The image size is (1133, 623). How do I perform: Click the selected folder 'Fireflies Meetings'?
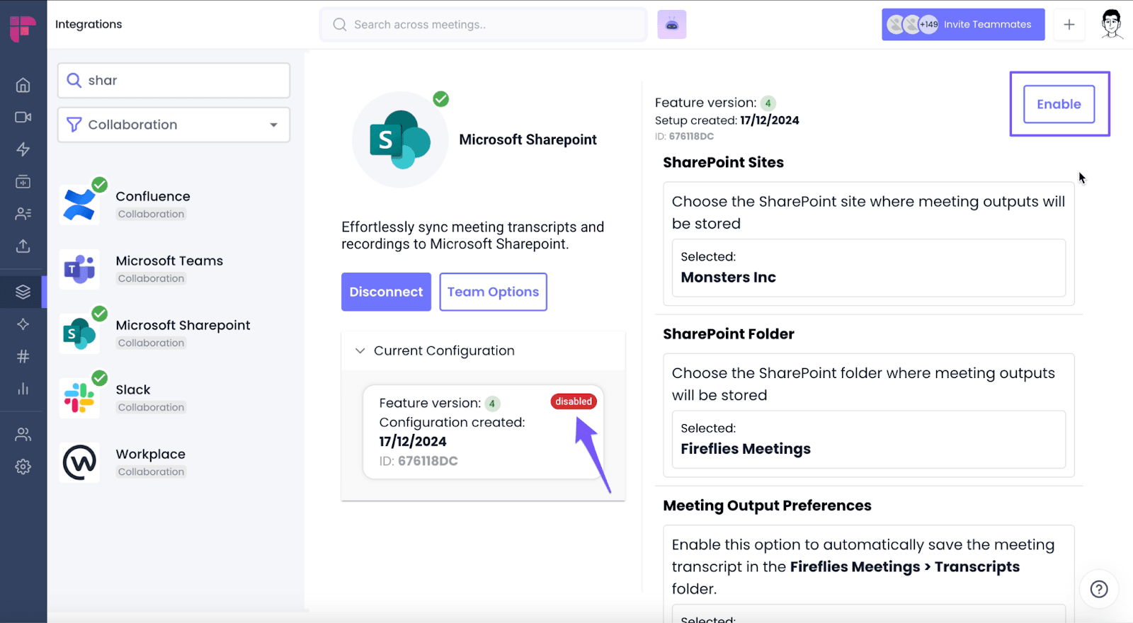click(746, 449)
